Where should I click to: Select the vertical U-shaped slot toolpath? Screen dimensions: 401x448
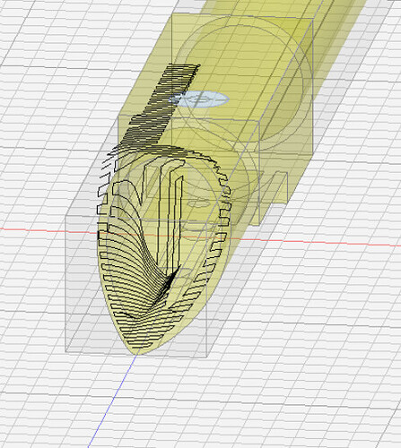coord(169,215)
